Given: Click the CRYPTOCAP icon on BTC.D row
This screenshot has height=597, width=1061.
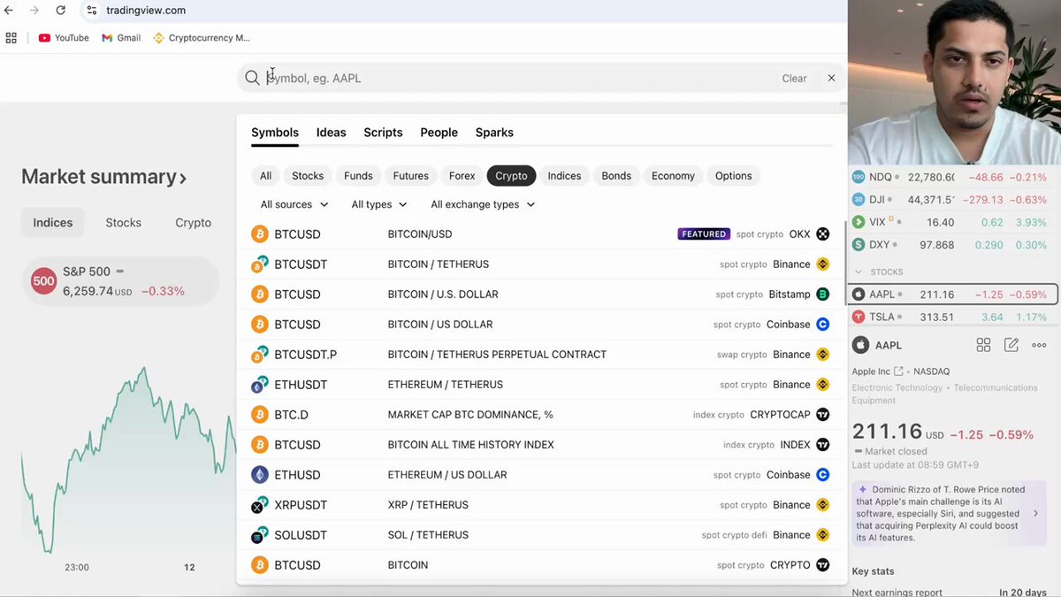Looking at the screenshot, I should point(822,415).
